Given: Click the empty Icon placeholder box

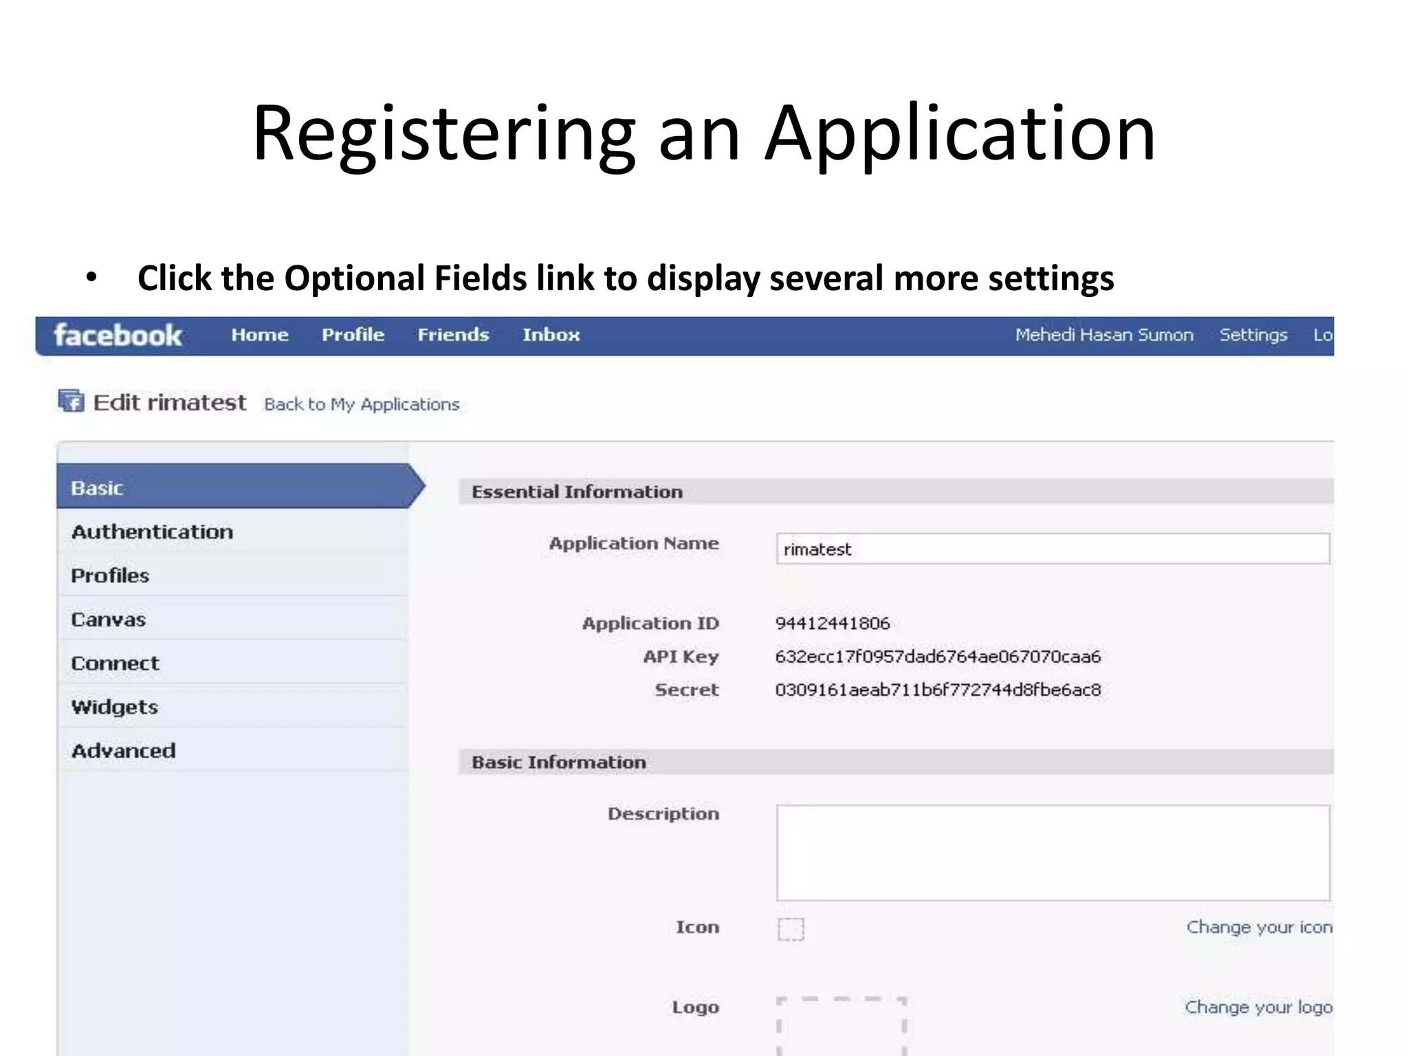Looking at the screenshot, I should pos(791,929).
